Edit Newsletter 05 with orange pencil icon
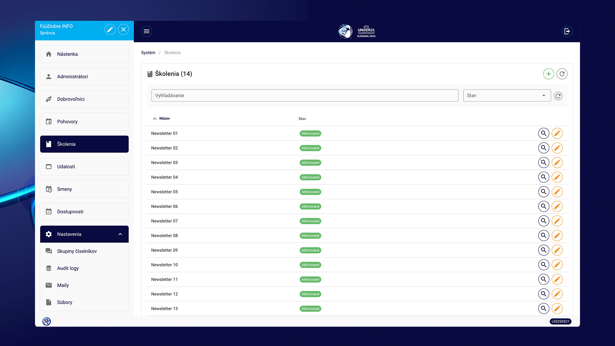Image resolution: width=615 pixels, height=346 pixels. click(x=557, y=192)
